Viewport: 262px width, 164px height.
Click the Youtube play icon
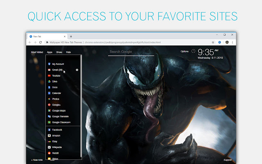click(x=49, y=75)
